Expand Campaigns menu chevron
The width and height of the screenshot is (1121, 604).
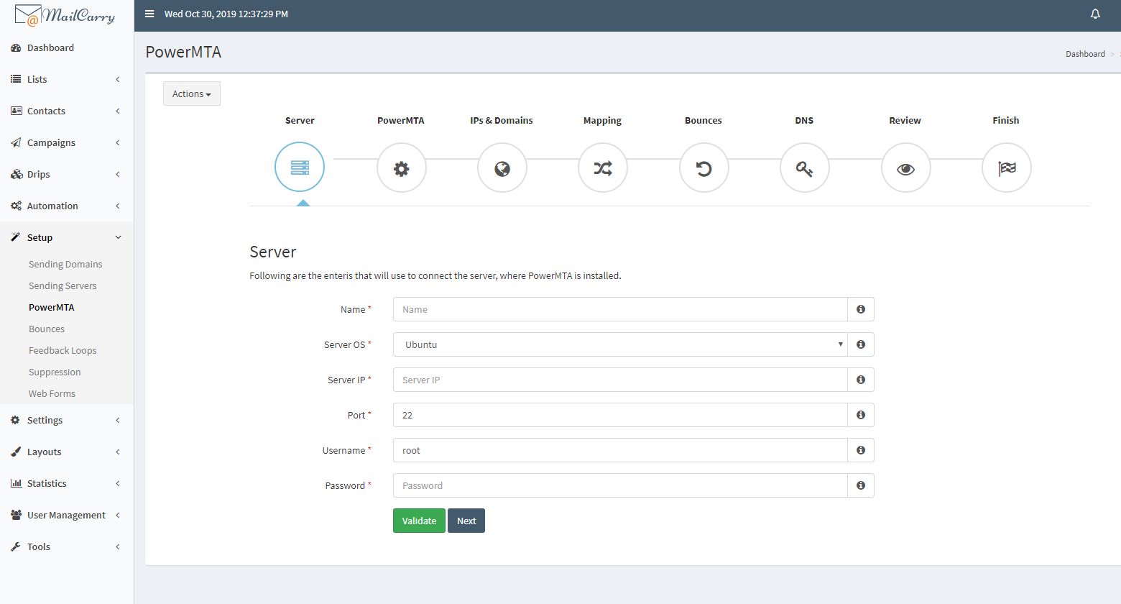point(118,142)
